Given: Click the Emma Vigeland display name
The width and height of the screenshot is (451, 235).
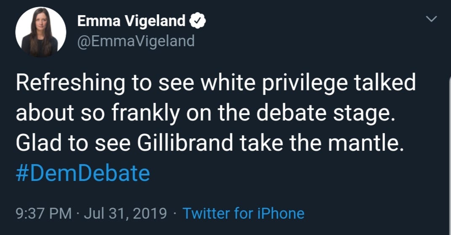Looking at the screenshot, I should [131, 21].
